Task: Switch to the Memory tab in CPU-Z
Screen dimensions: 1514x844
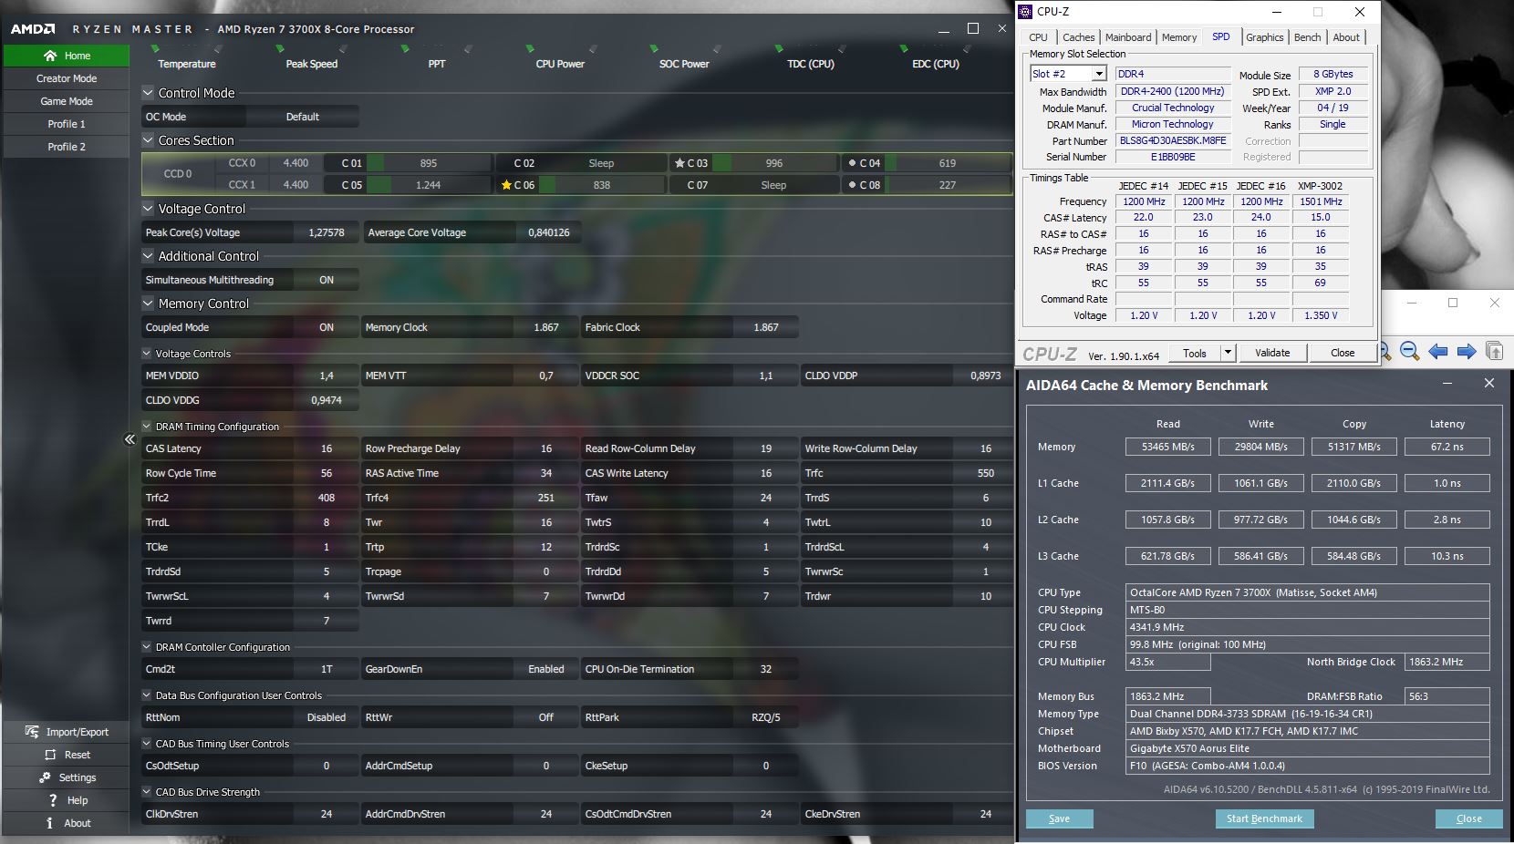Action: click(x=1179, y=37)
